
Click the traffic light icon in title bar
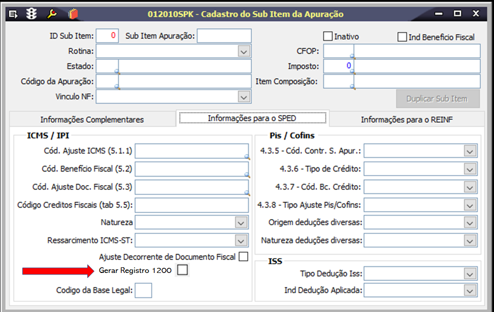click(x=31, y=14)
